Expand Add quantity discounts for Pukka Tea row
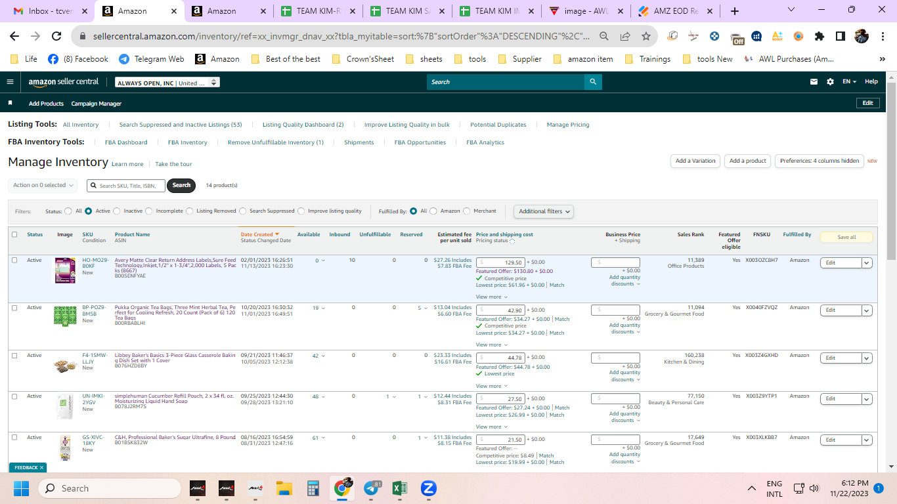Image resolution: width=897 pixels, height=504 pixels. (x=624, y=328)
